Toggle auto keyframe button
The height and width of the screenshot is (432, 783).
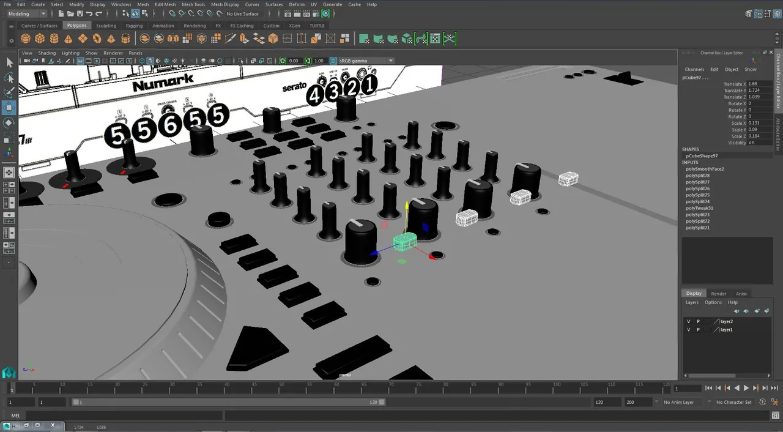point(763,402)
